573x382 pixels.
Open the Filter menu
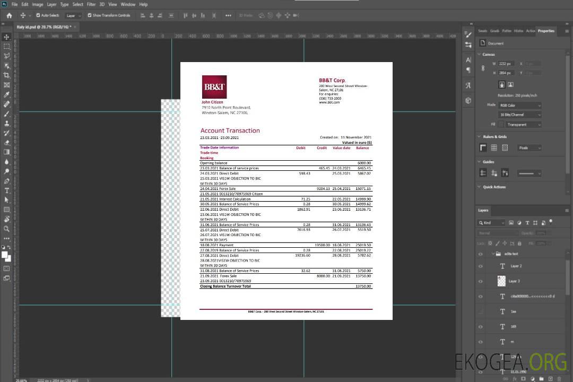click(91, 4)
